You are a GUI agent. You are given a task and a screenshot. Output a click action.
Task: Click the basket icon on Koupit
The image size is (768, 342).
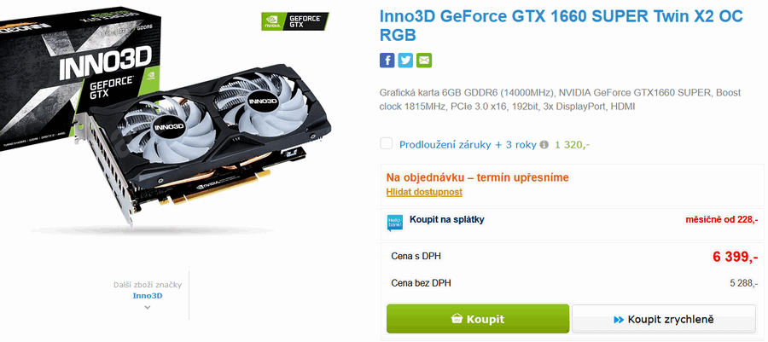click(x=457, y=319)
